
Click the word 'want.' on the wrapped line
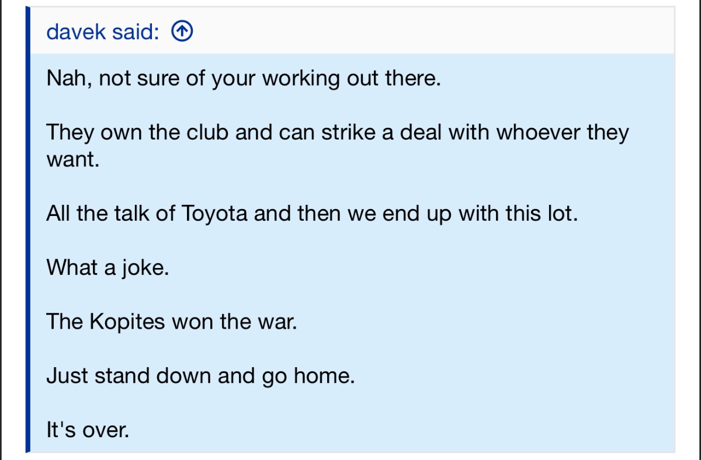point(73,159)
